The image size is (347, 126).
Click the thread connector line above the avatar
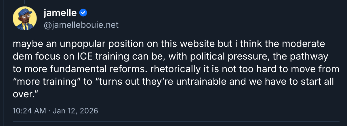tap(25, 2)
